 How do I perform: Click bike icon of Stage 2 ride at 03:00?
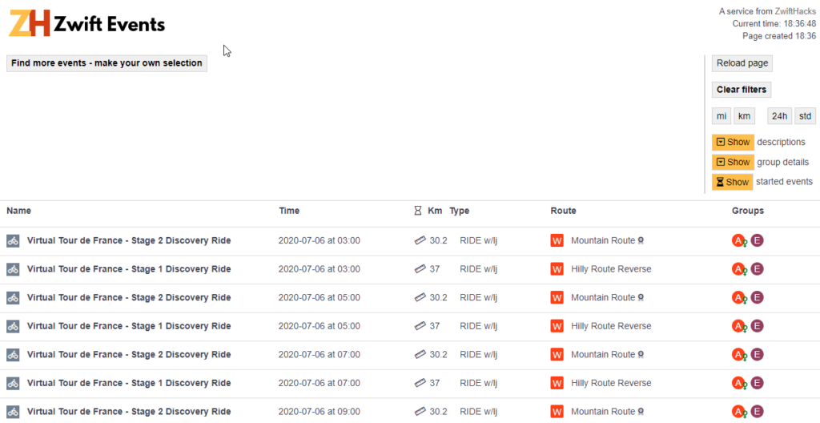[x=13, y=241]
